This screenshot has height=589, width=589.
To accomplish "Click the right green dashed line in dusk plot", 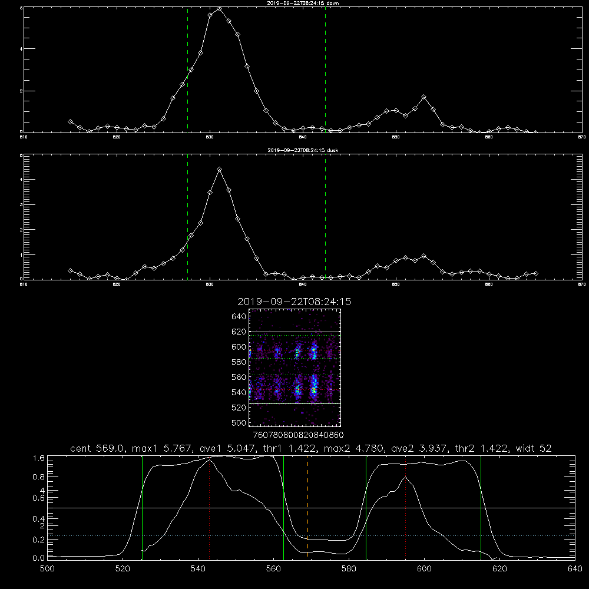I will 325,217.
